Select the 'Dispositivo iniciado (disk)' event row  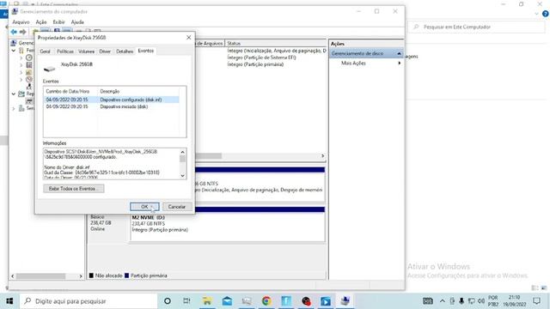point(112,106)
